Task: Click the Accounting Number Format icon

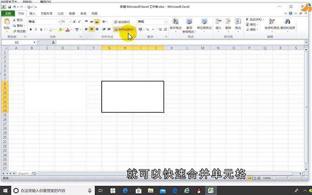Action: click(140, 29)
